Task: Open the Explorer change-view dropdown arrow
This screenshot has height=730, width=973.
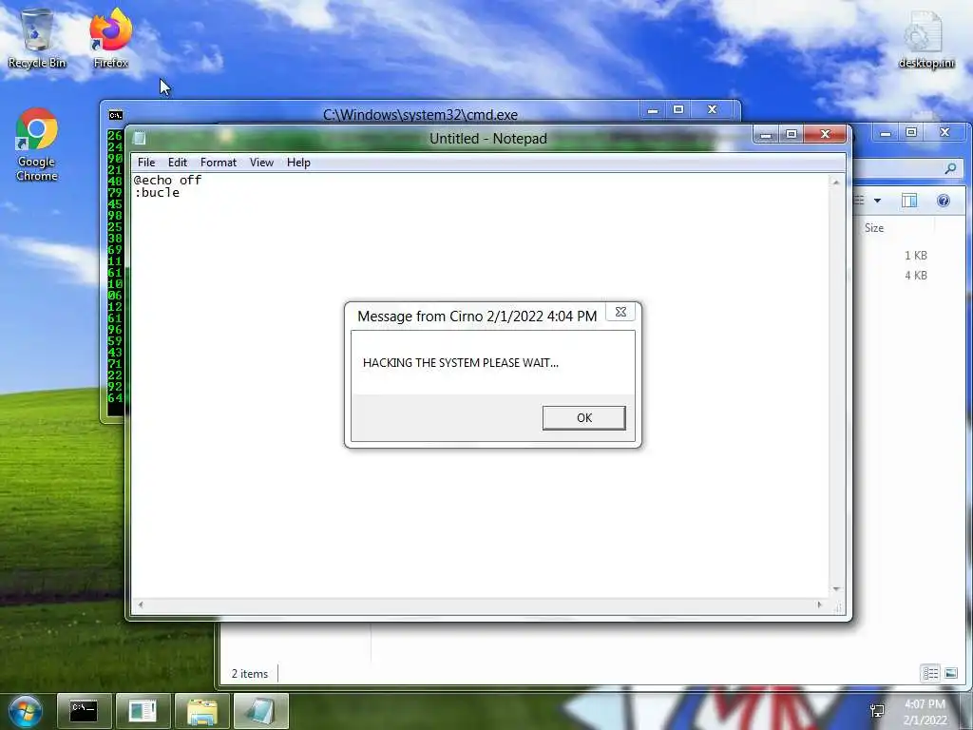Action: [x=877, y=201]
